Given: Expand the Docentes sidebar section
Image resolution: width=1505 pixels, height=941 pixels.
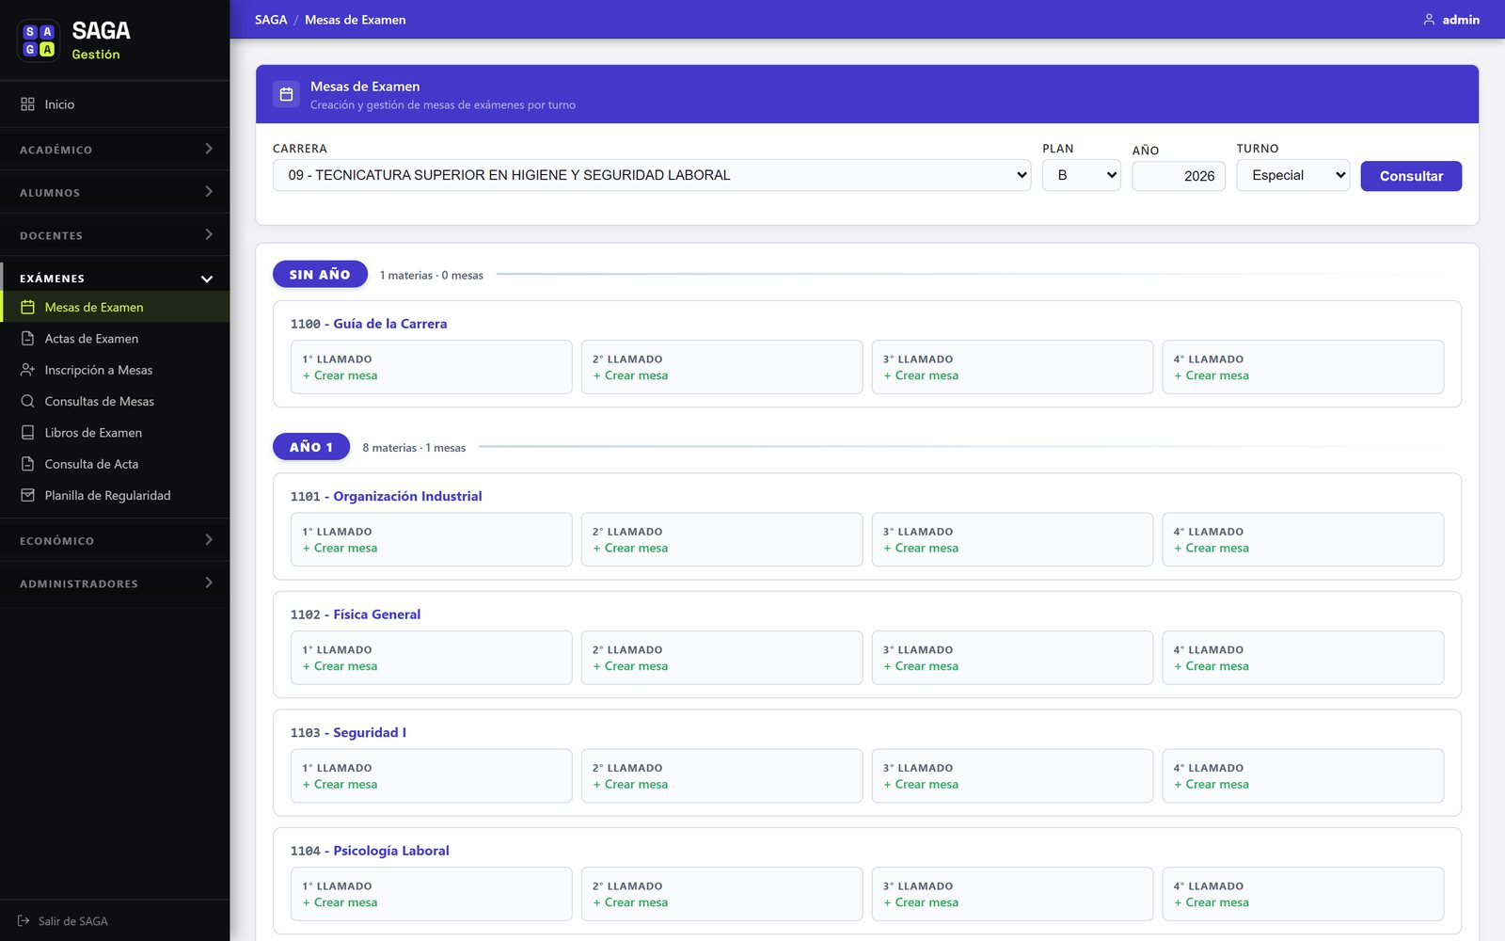Looking at the screenshot, I should click(x=115, y=235).
